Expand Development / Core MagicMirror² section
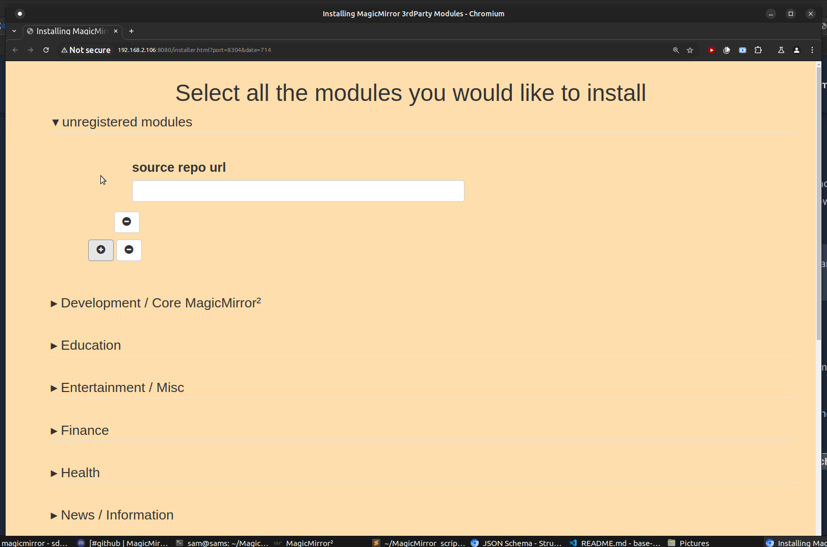Image resolution: width=827 pixels, height=547 pixels. click(156, 303)
